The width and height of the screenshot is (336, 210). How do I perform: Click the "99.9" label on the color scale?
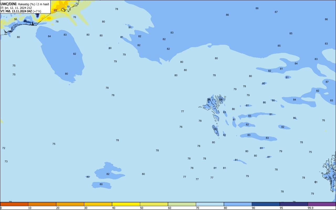tap(310, 208)
